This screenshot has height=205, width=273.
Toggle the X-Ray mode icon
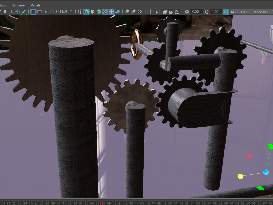click(165, 12)
